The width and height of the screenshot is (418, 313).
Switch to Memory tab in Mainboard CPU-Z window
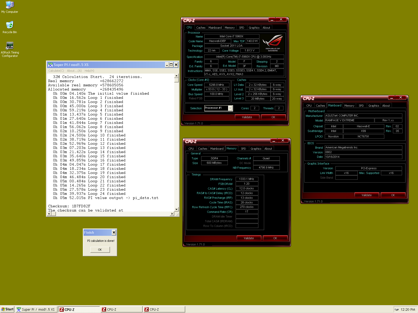click(x=349, y=106)
